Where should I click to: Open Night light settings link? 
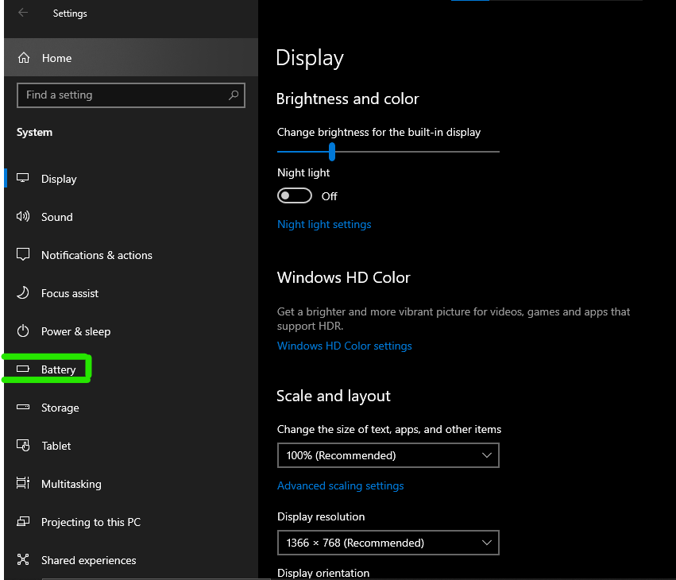(x=324, y=225)
